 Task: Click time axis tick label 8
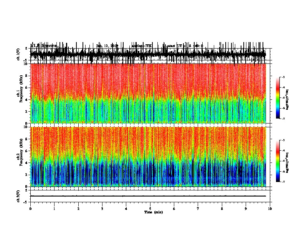click(222, 209)
